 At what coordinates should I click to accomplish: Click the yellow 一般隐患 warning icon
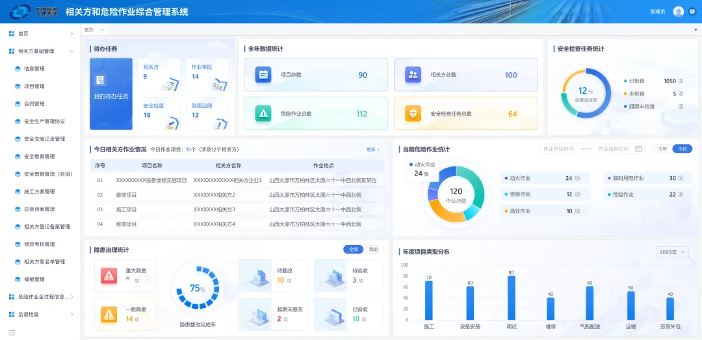[109, 314]
